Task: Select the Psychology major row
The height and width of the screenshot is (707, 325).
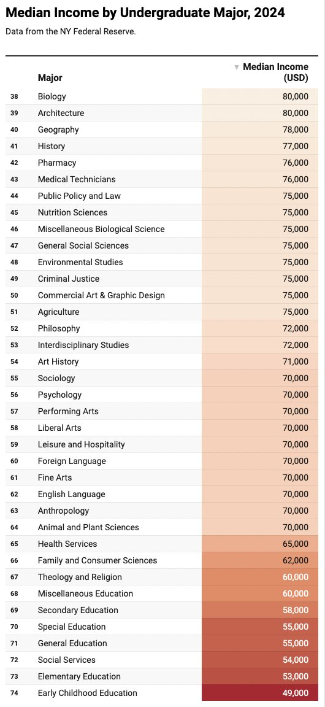Action: click(162, 395)
